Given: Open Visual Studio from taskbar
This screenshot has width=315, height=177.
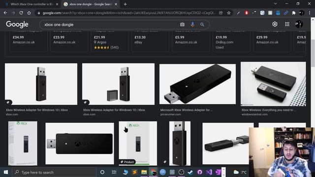Looking at the screenshot, I should pyautogui.click(x=209, y=172).
